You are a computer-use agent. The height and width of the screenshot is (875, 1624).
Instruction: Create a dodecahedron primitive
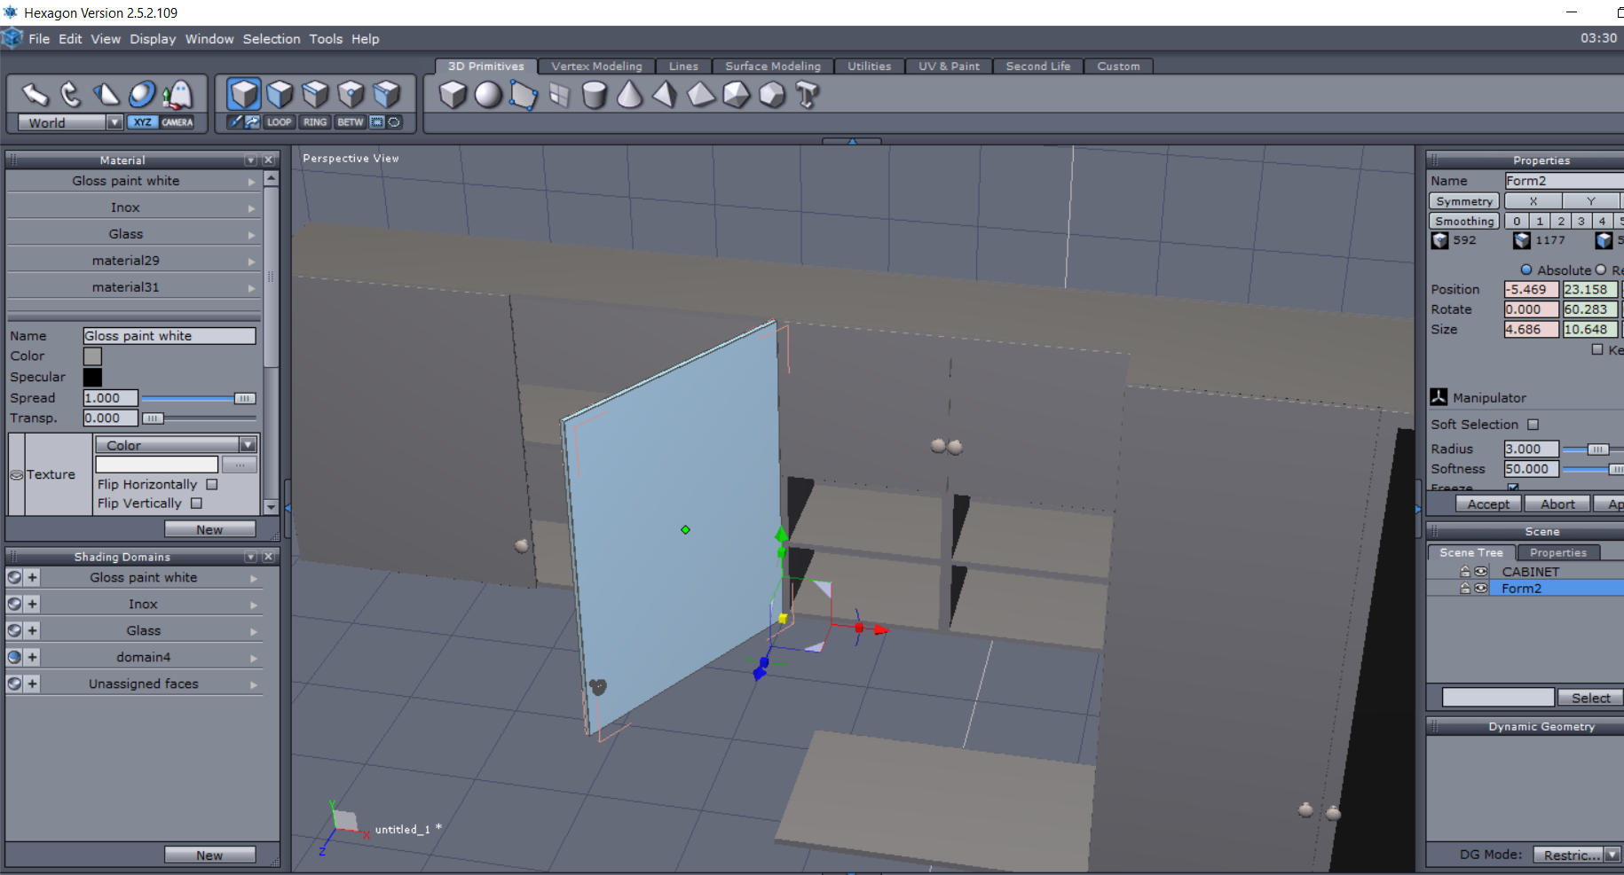pos(772,95)
